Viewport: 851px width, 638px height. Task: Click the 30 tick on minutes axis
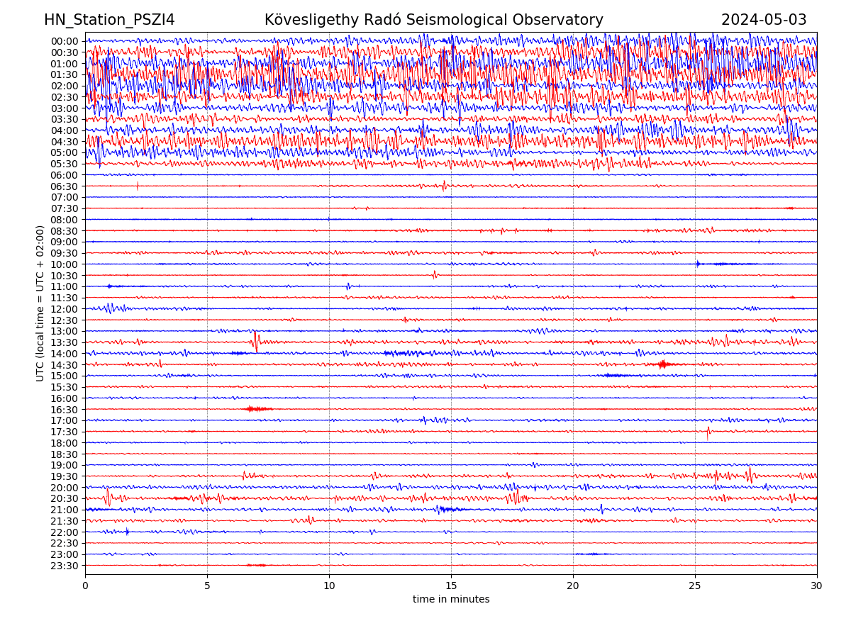coord(817,586)
